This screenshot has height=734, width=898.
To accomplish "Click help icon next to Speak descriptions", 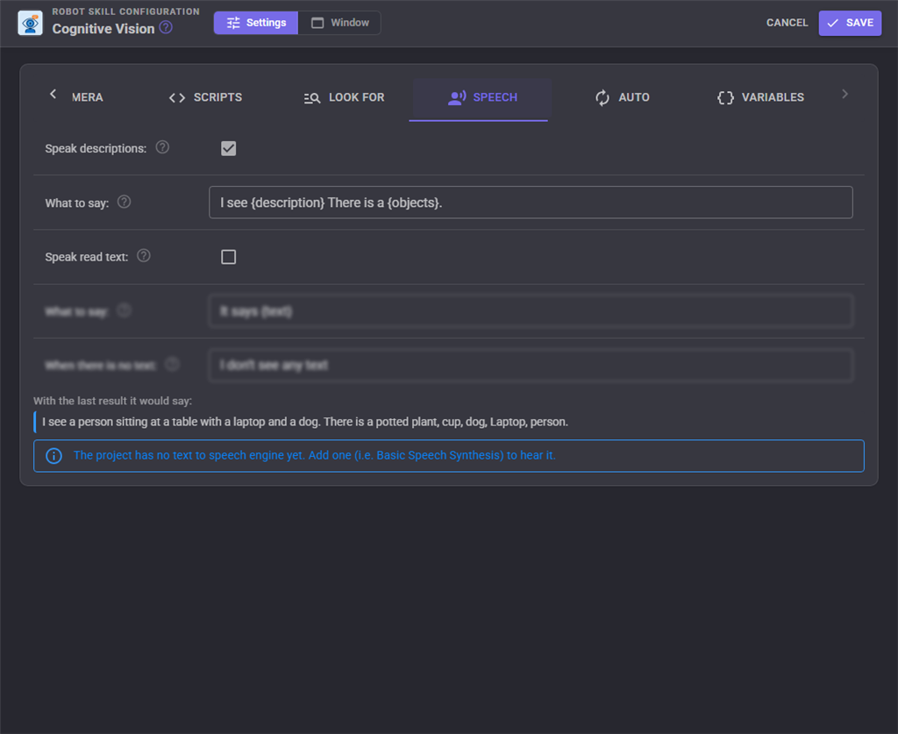I will point(162,147).
